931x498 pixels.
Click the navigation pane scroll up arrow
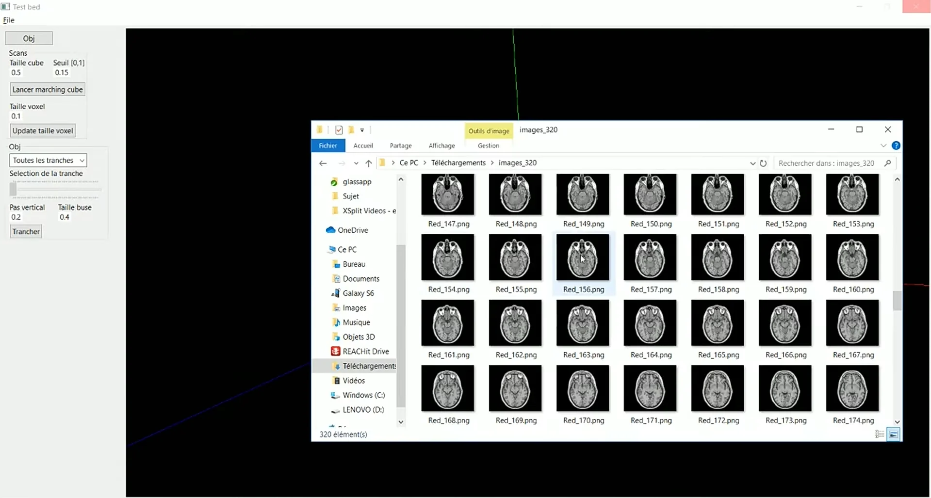[401, 179]
